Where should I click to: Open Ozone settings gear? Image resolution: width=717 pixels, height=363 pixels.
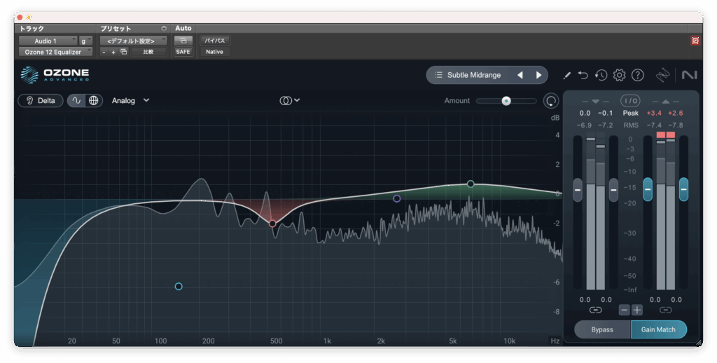click(619, 75)
